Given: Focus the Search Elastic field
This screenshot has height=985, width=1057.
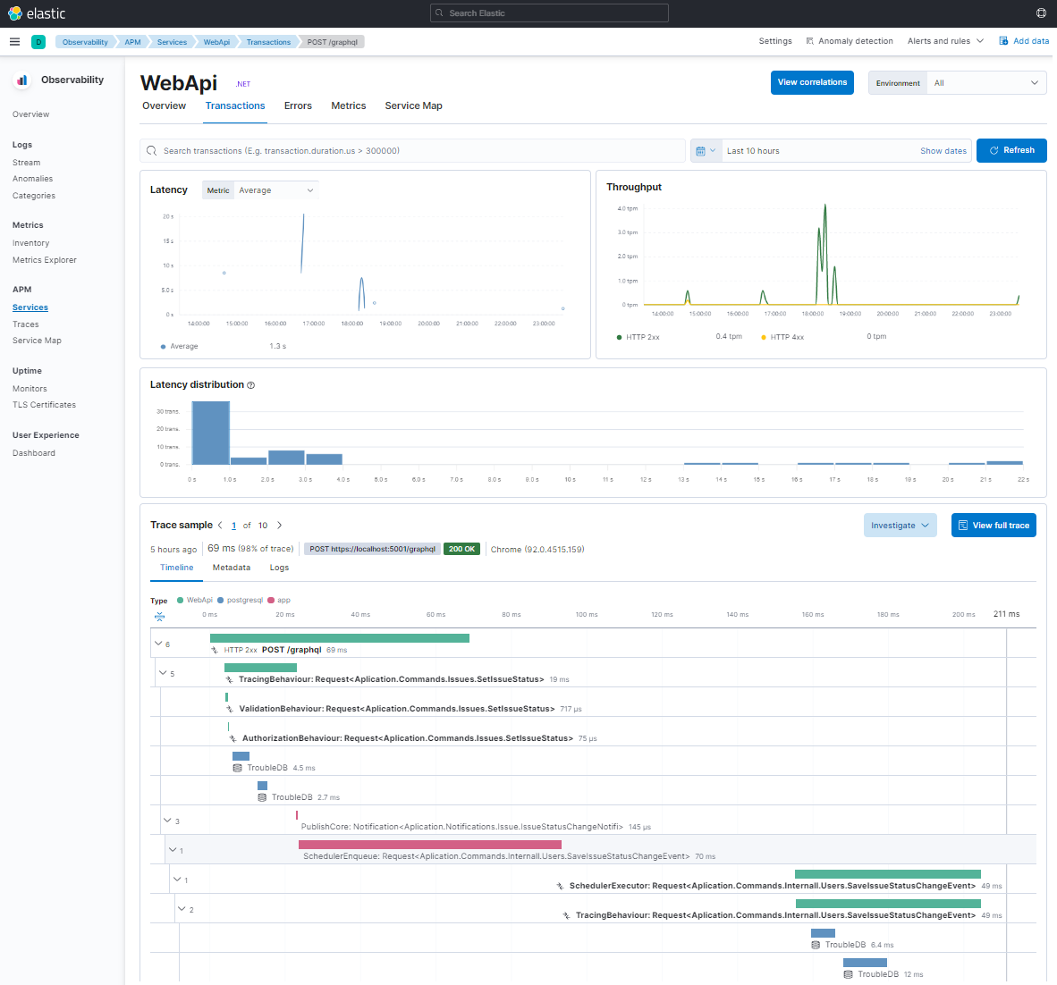Looking at the screenshot, I should click(x=549, y=13).
